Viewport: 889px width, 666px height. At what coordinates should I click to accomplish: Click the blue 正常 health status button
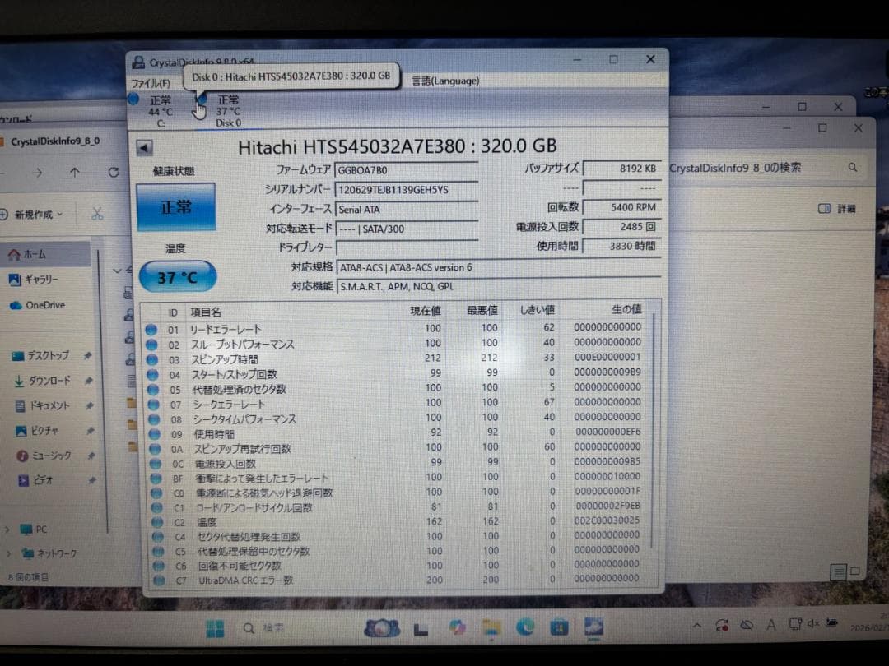tap(176, 206)
